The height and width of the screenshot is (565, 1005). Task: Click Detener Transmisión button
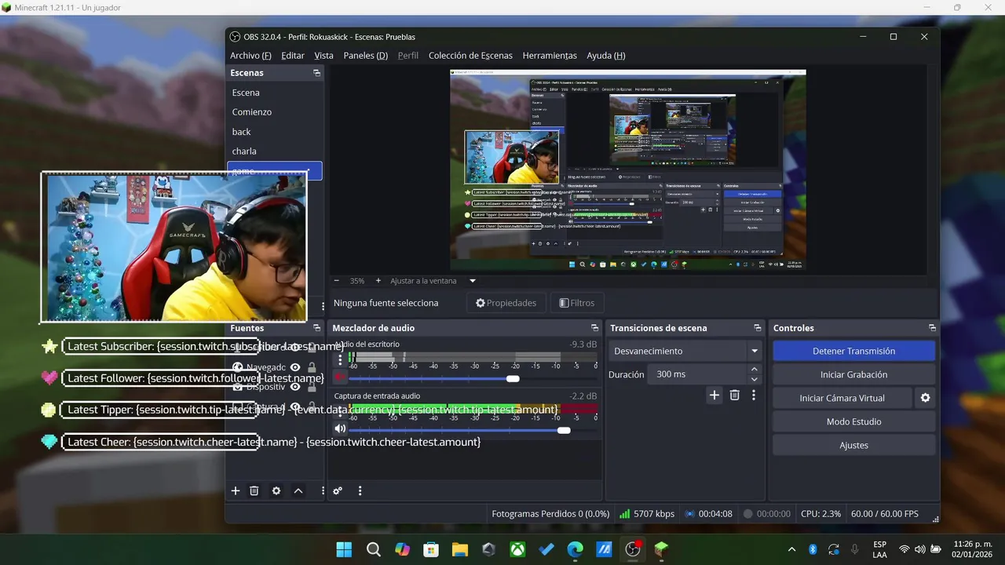(853, 351)
